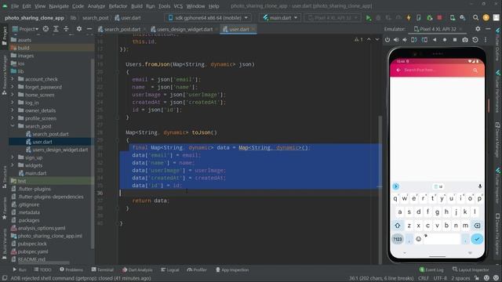Toggle shift key on phone keyboard
Image resolution: width=502 pixels, height=282 pixels.
pyautogui.click(x=398, y=226)
